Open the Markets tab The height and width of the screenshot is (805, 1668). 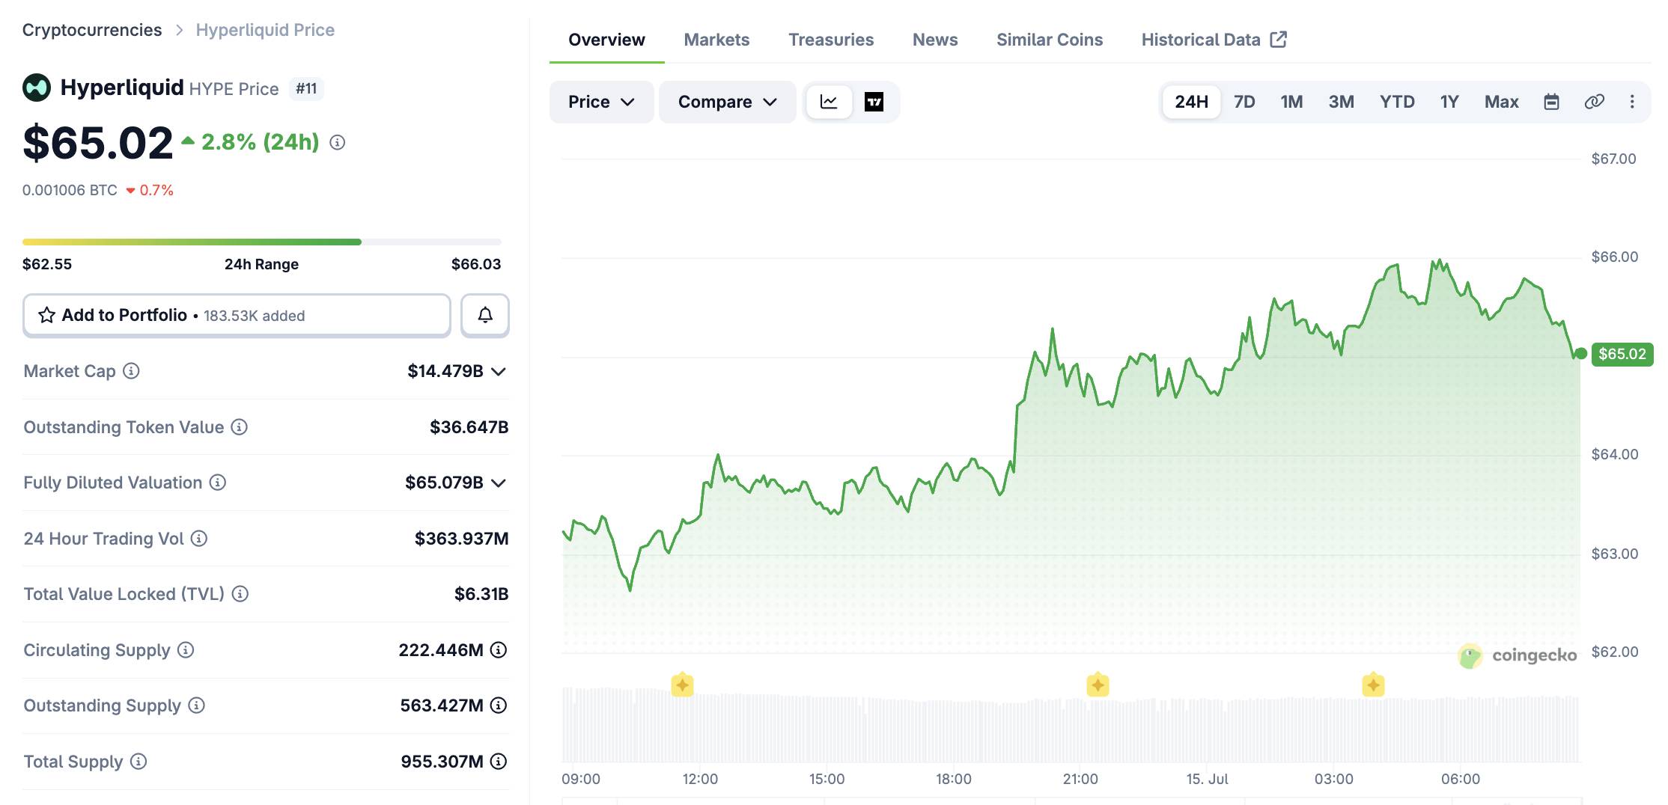[x=716, y=40]
